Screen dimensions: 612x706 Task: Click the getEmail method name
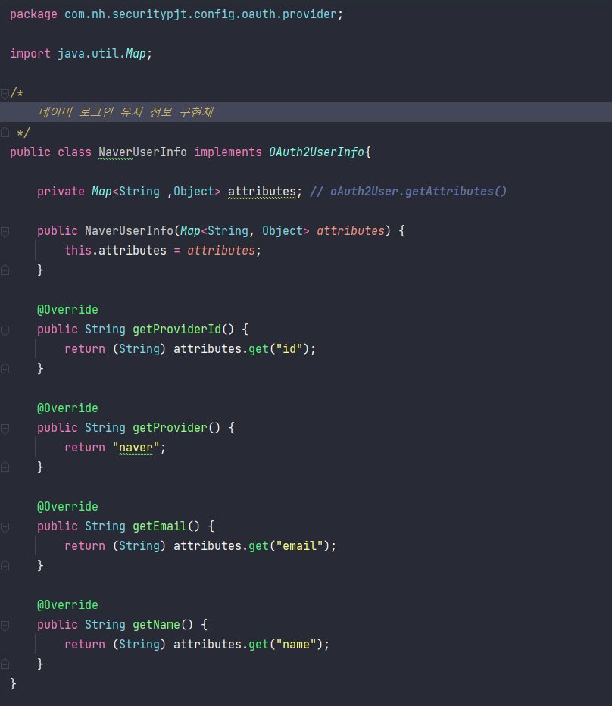(x=160, y=526)
